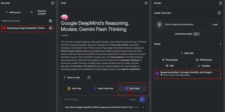Click Audio Overview info icon
225x112 pixels.
[x=219, y=13]
